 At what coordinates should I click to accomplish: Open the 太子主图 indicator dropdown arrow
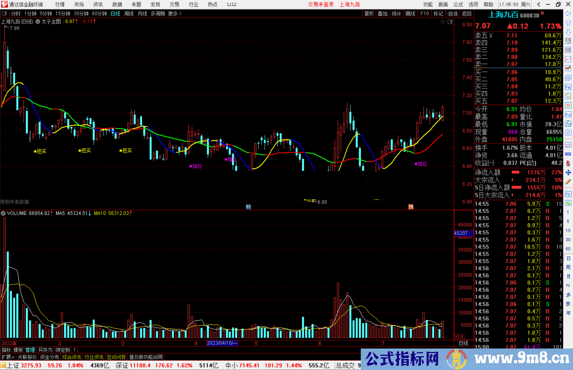coord(38,21)
